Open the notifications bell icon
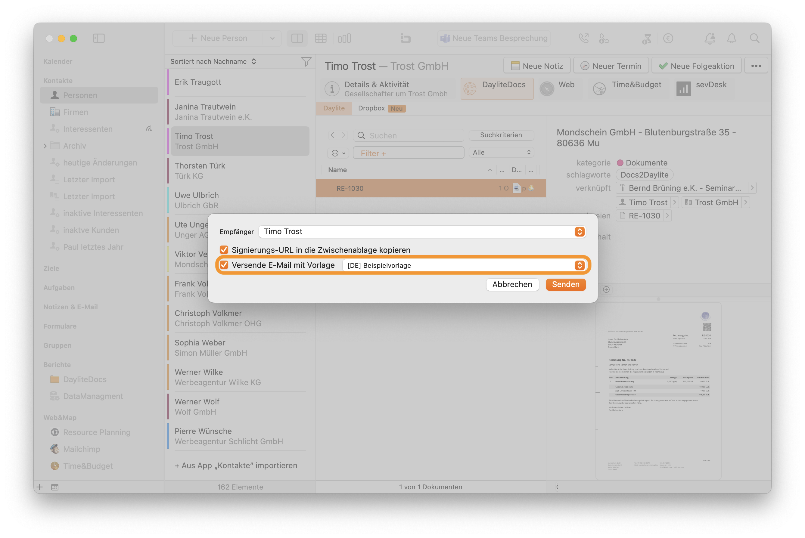805x538 pixels. click(732, 38)
